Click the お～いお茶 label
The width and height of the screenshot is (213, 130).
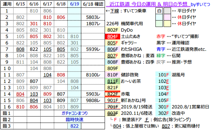pyautogui.click(x=131, y=81)
